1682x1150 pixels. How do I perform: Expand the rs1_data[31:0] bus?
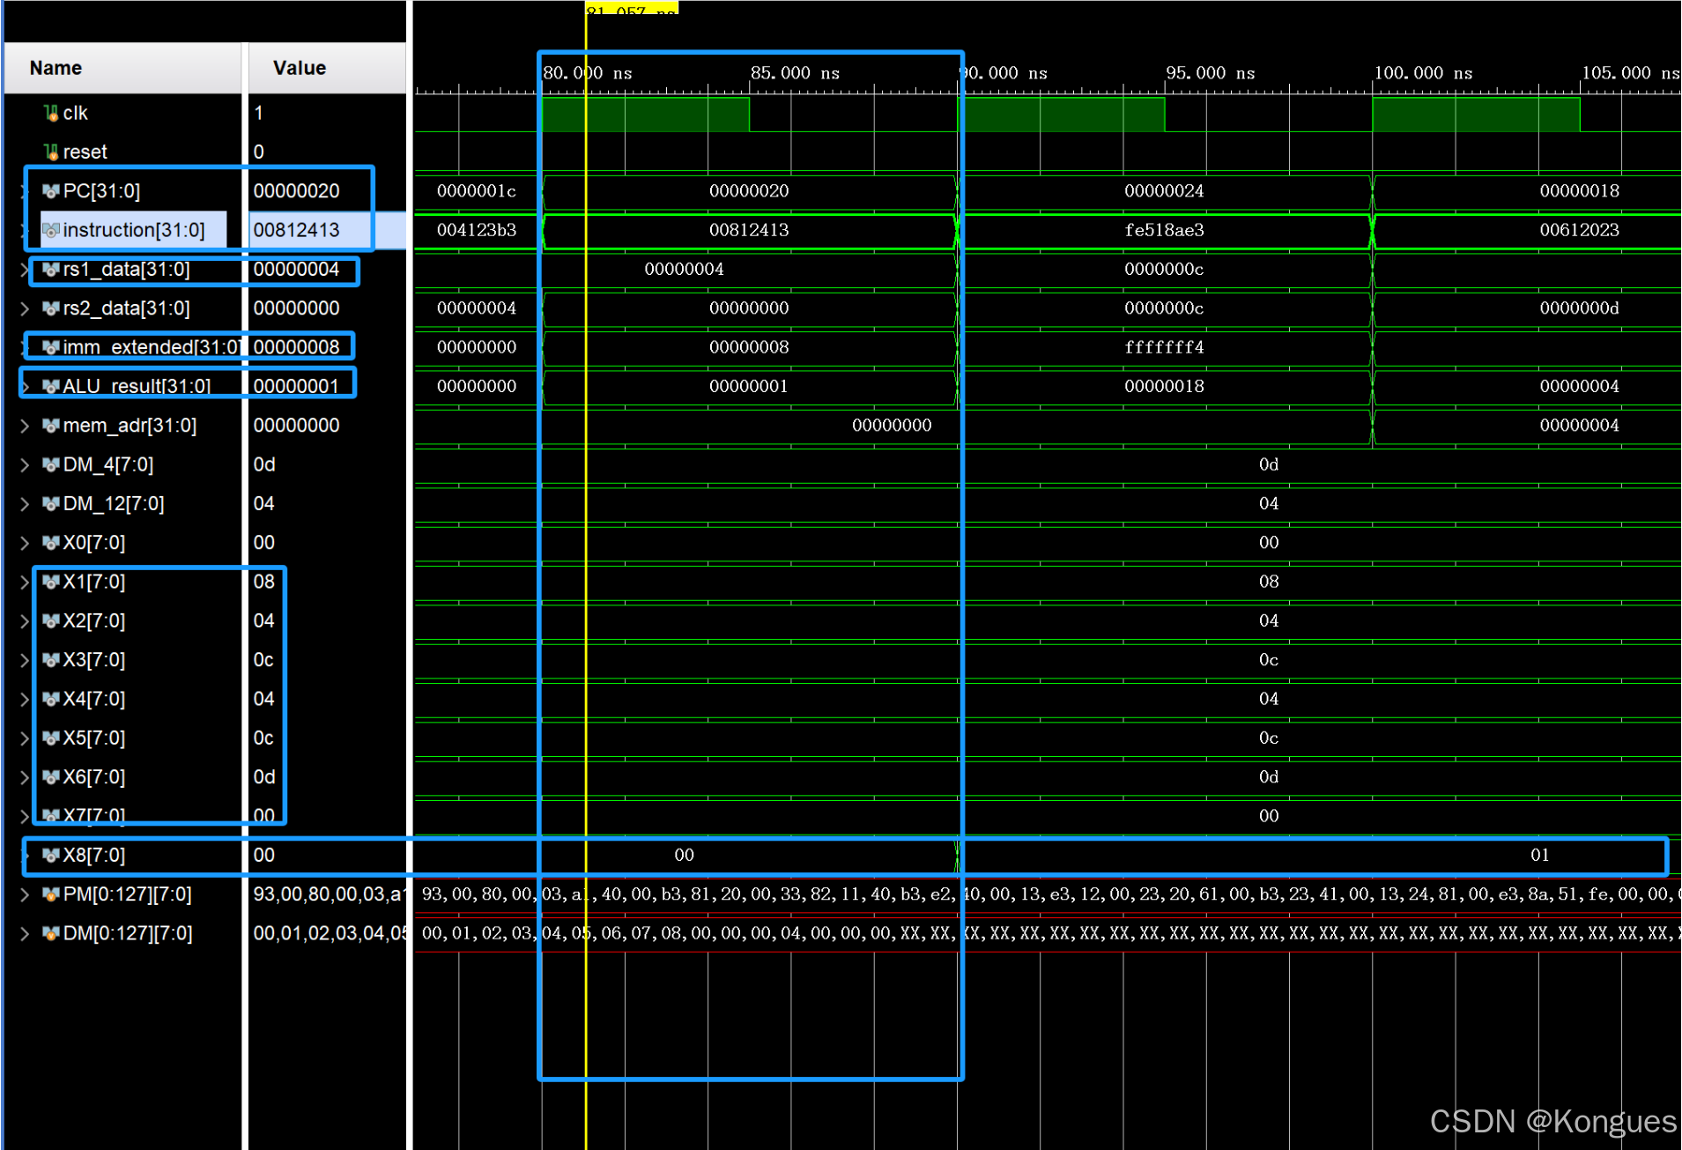(25, 270)
